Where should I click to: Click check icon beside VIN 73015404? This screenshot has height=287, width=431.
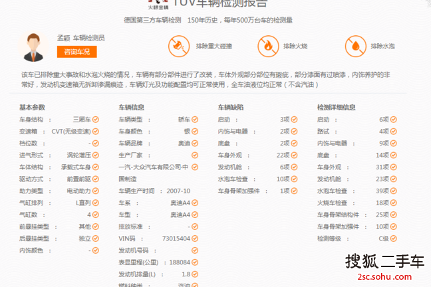195,239
